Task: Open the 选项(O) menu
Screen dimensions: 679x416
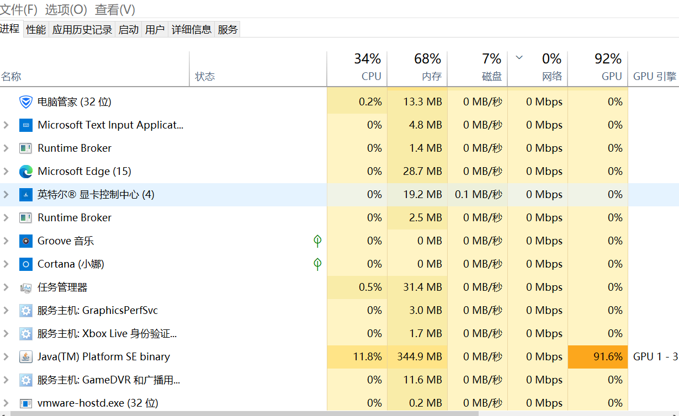Action: [66, 9]
